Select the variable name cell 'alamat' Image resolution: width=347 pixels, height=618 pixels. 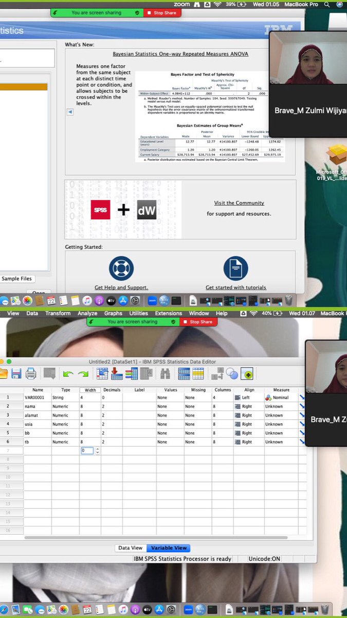(x=38, y=415)
